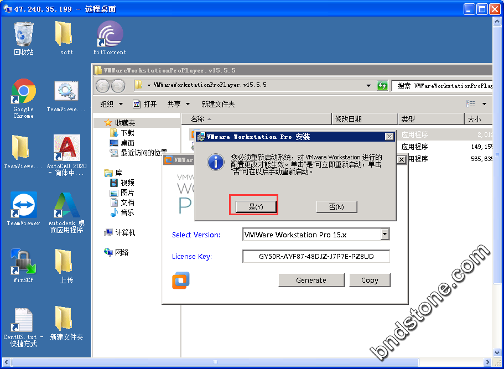
Task: Expand the address bar folder path arrow
Action: 149,85
